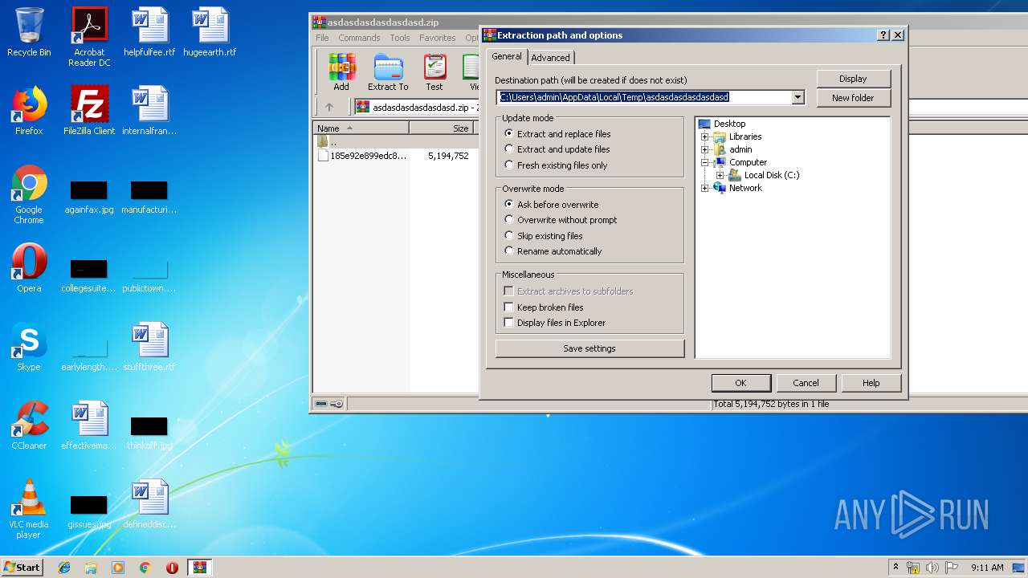Select effectivema... document on desktop

(89, 425)
